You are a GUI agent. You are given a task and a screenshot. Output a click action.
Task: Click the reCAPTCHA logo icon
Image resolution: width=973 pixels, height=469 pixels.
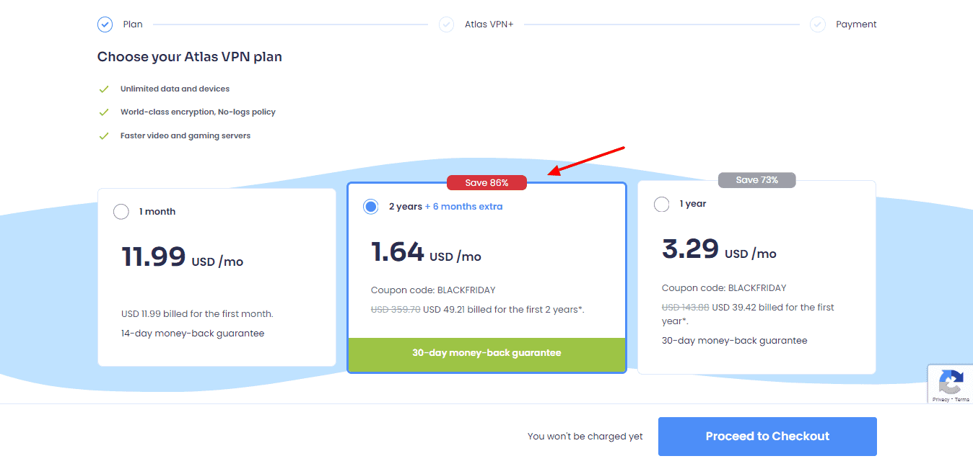tap(951, 381)
